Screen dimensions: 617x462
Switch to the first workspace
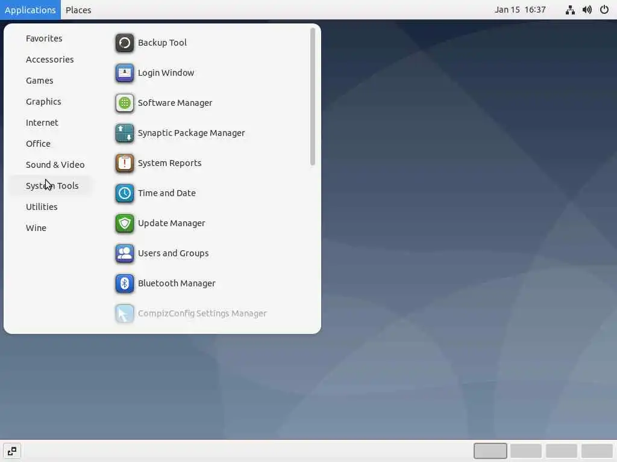click(x=490, y=451)
